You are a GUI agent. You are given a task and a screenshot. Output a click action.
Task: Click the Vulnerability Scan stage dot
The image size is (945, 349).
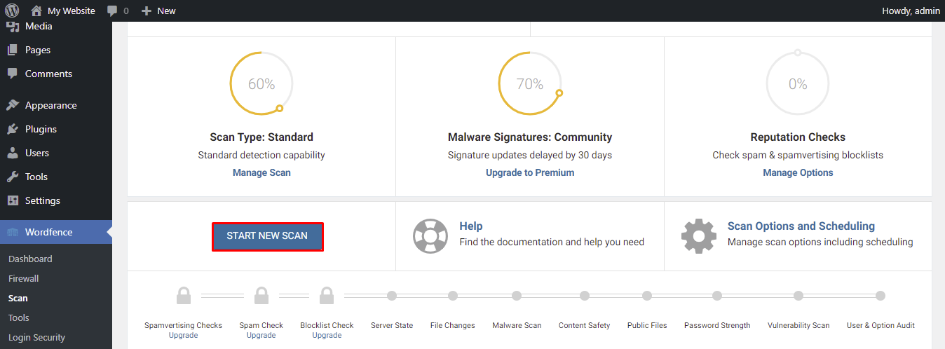click(x=798, y=296)
